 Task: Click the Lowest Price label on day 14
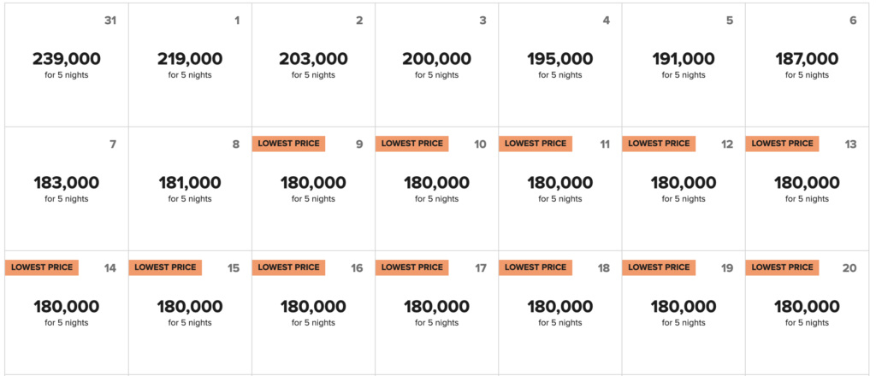42,267
